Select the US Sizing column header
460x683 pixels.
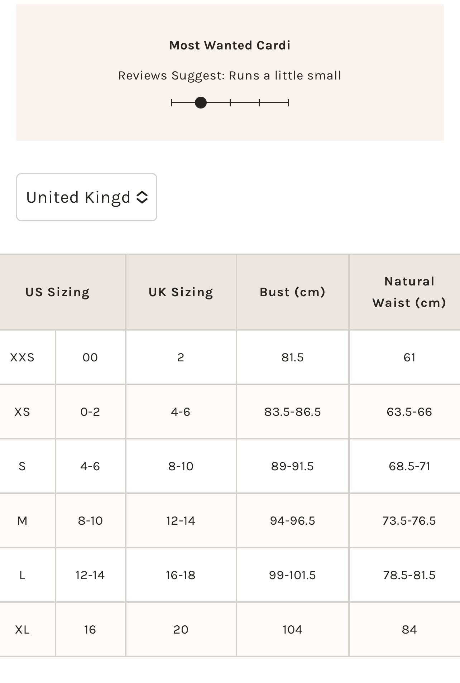(x=57, y=292)
